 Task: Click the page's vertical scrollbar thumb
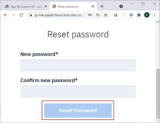coord(158,94)
